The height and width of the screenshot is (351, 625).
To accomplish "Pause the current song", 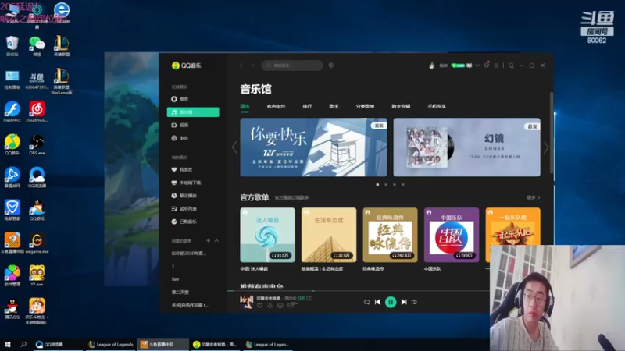I will click(391, 302).
